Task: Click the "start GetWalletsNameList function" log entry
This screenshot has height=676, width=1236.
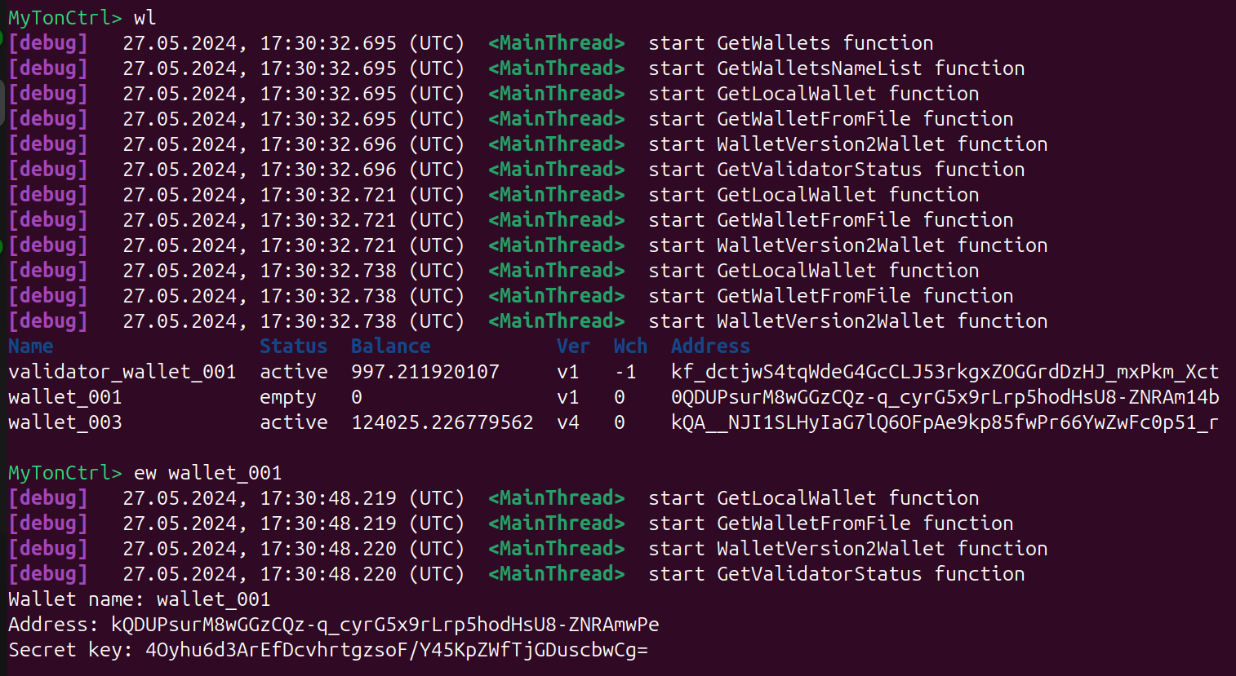Action: click(836, 68)
